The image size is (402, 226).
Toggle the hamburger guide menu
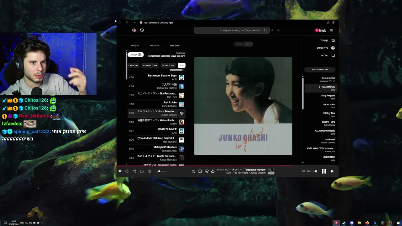click(331, 30)
